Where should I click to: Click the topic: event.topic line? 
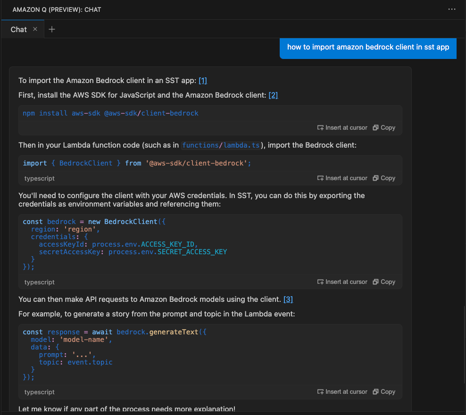[x=75, y=362]
